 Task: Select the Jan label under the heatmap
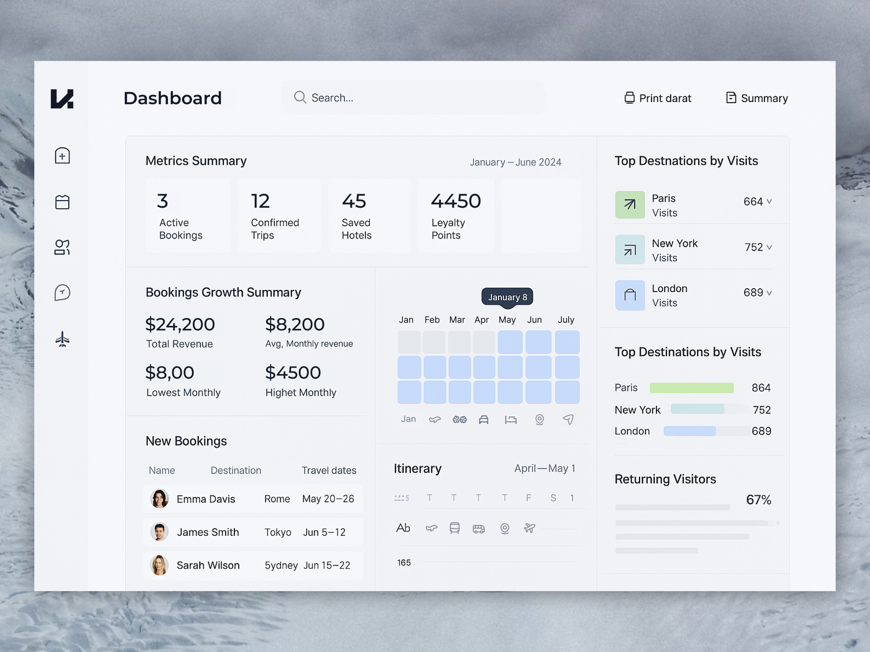tap(408, 419)
